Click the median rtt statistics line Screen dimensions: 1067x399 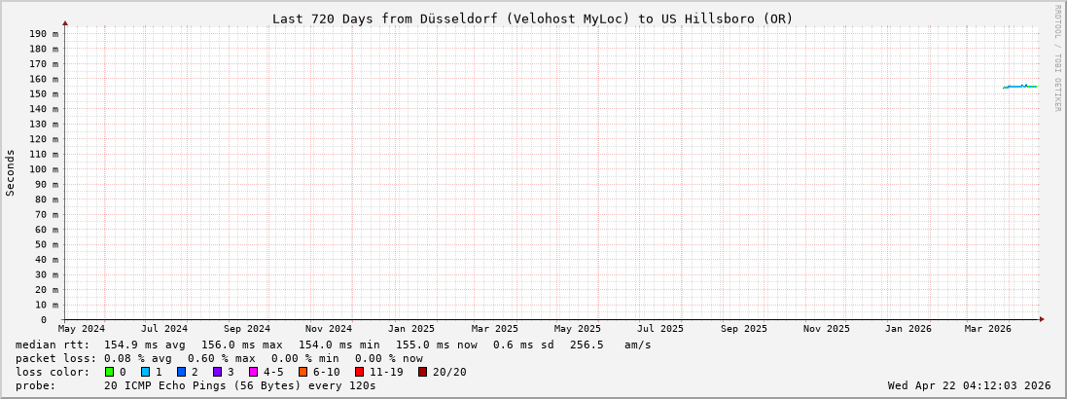click(x=333, y=345)
